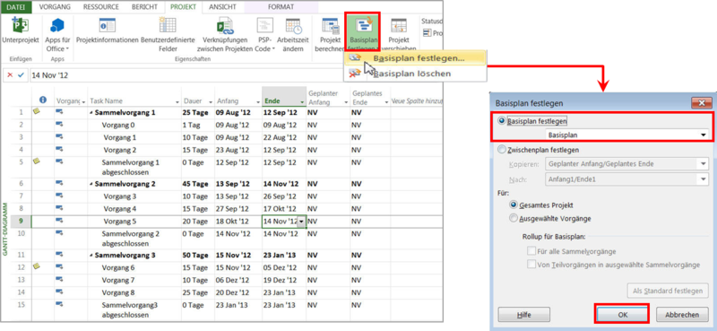This screenshot has width=717, height=331.
Task: Click the Vorgang 7 task name cell
Action: [135, 280]
